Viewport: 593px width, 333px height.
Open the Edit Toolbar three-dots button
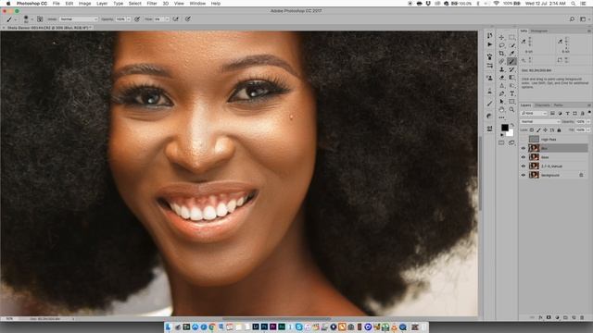coord(501,117)
